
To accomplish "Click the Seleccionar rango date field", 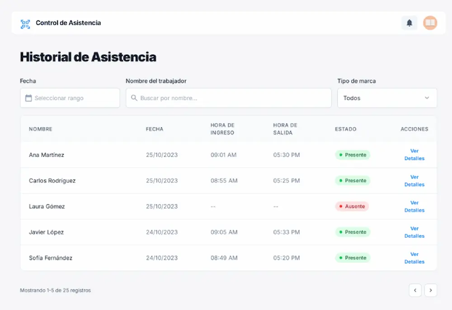I will click(70, 98).
